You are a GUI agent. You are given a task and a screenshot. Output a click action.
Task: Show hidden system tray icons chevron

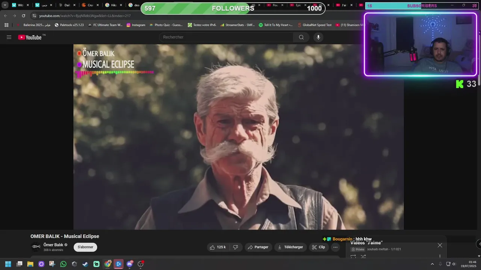point(432,264)
